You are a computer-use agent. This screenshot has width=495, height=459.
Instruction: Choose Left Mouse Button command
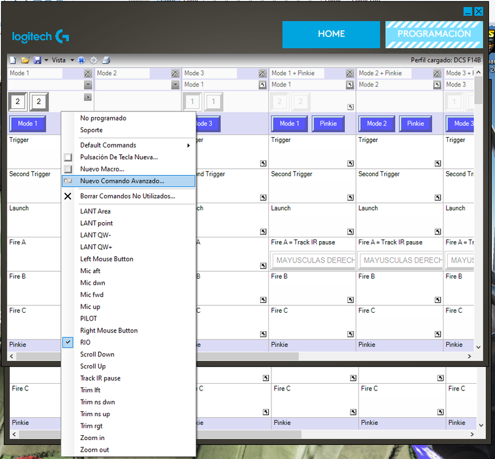point(129,259)
